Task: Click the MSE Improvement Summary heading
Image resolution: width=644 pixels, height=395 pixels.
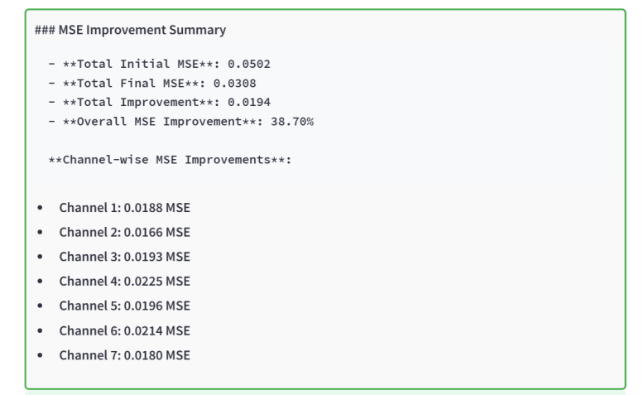Action: click(131, 31)
